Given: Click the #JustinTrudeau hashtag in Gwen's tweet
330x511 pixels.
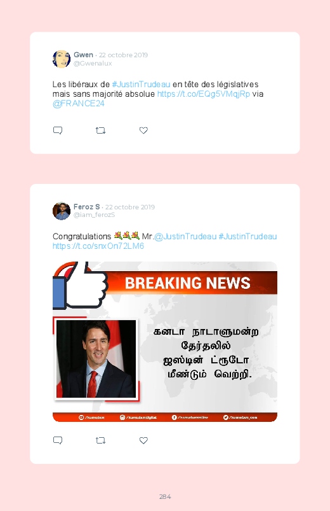Looking at the screenshot, I should 141,85.
